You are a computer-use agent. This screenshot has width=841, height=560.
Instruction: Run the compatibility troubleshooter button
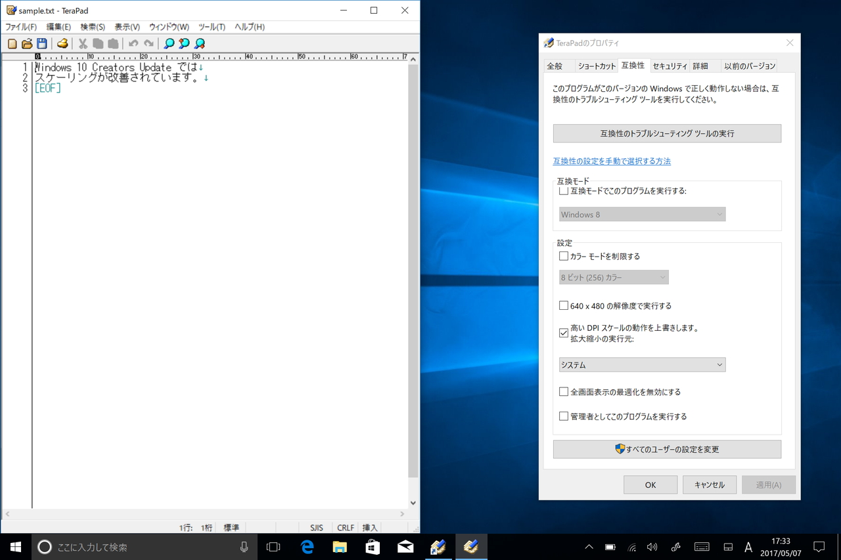(667, 133)
